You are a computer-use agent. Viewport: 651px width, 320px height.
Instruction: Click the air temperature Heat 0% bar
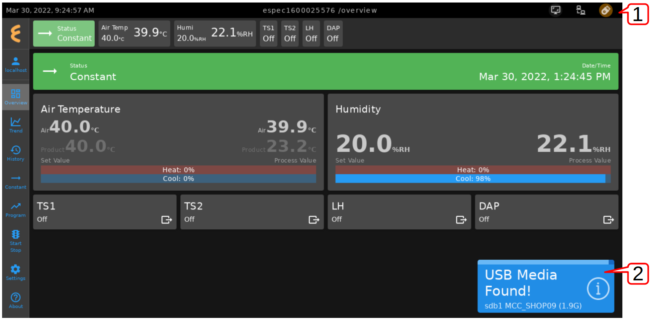point(179,170)
